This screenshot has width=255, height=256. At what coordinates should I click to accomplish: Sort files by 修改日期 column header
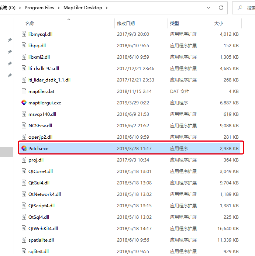(x=126, y=24)
